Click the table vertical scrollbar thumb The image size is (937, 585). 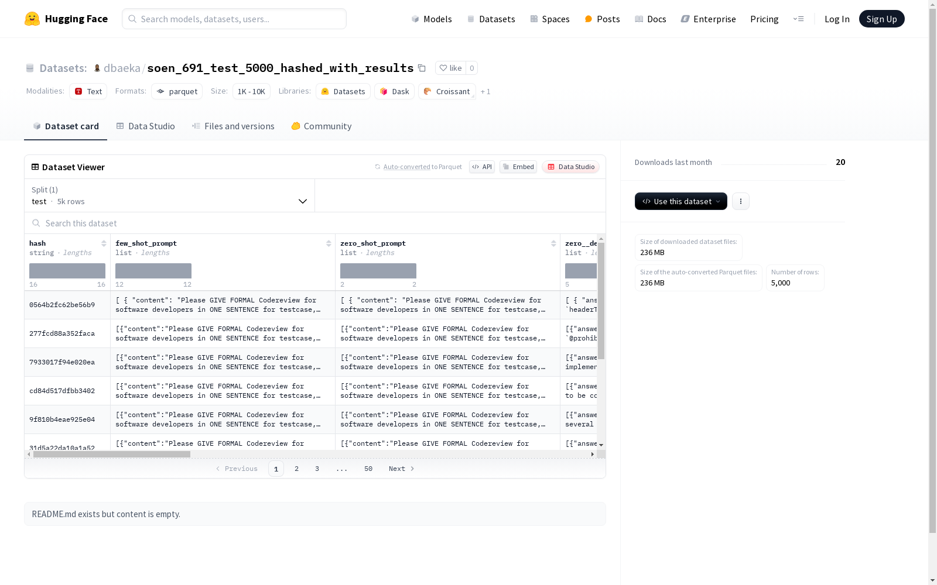click(x=601, y=301)
